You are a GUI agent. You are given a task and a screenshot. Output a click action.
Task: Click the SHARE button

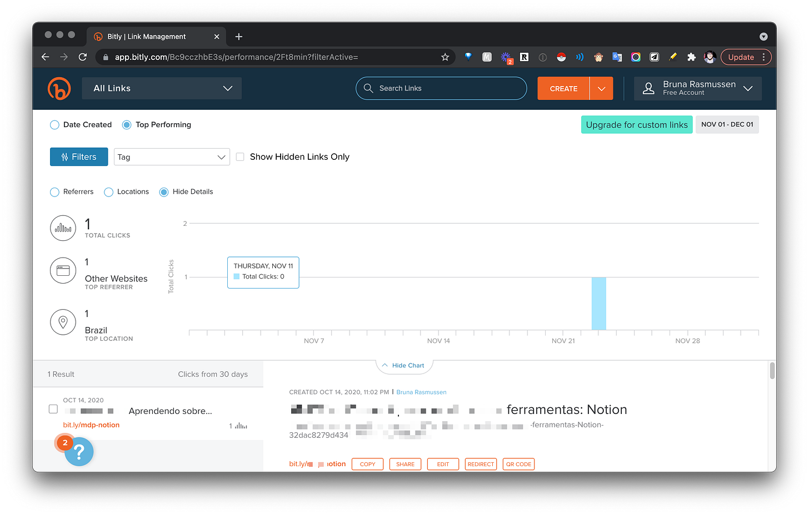click(x=405, y=464)
